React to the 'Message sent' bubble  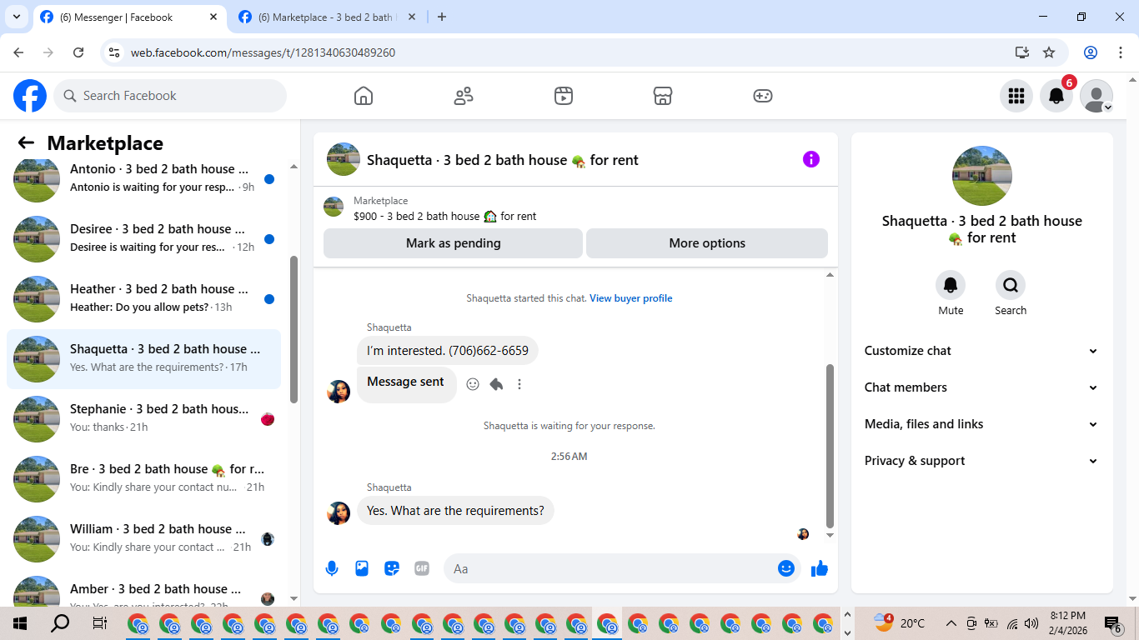point(473,384)
